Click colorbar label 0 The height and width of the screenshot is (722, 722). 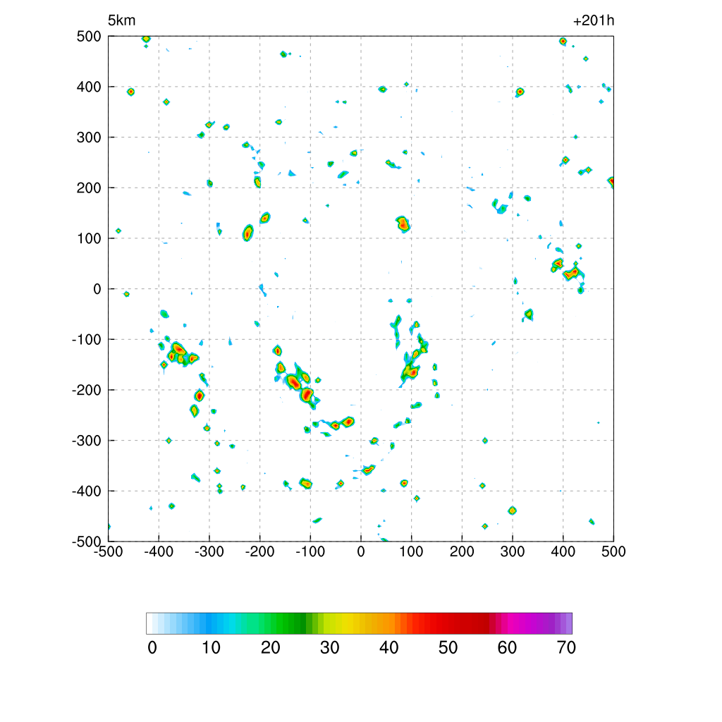click(152, 648)
